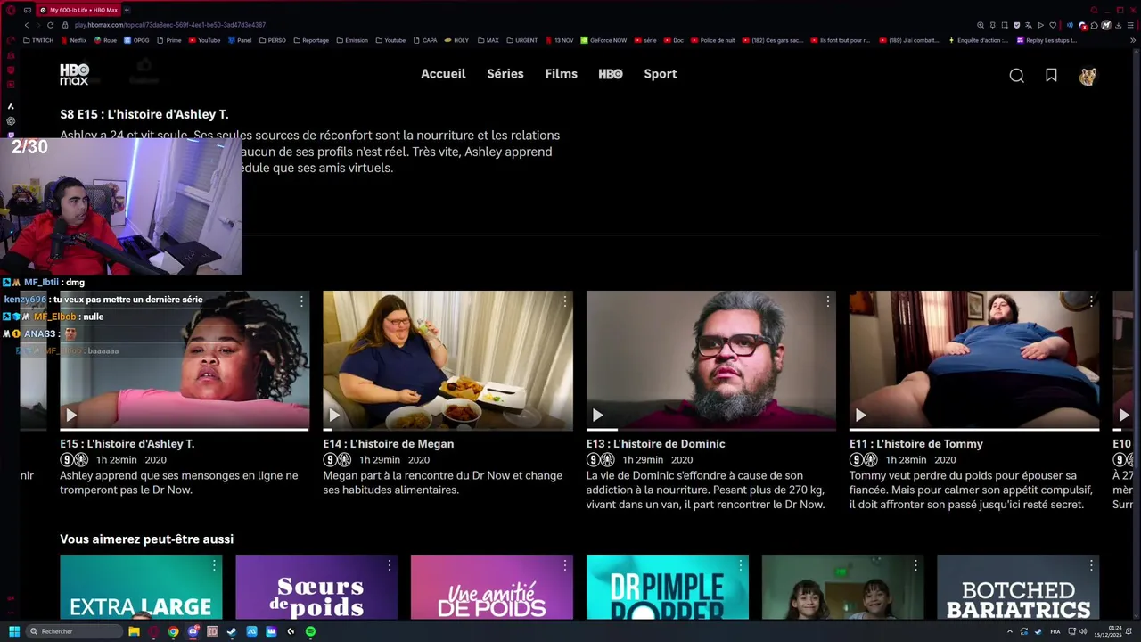The image size is (1141, 642).
Task: Click the Rechercher taskbar search box
Action: [x=74, y=631]
